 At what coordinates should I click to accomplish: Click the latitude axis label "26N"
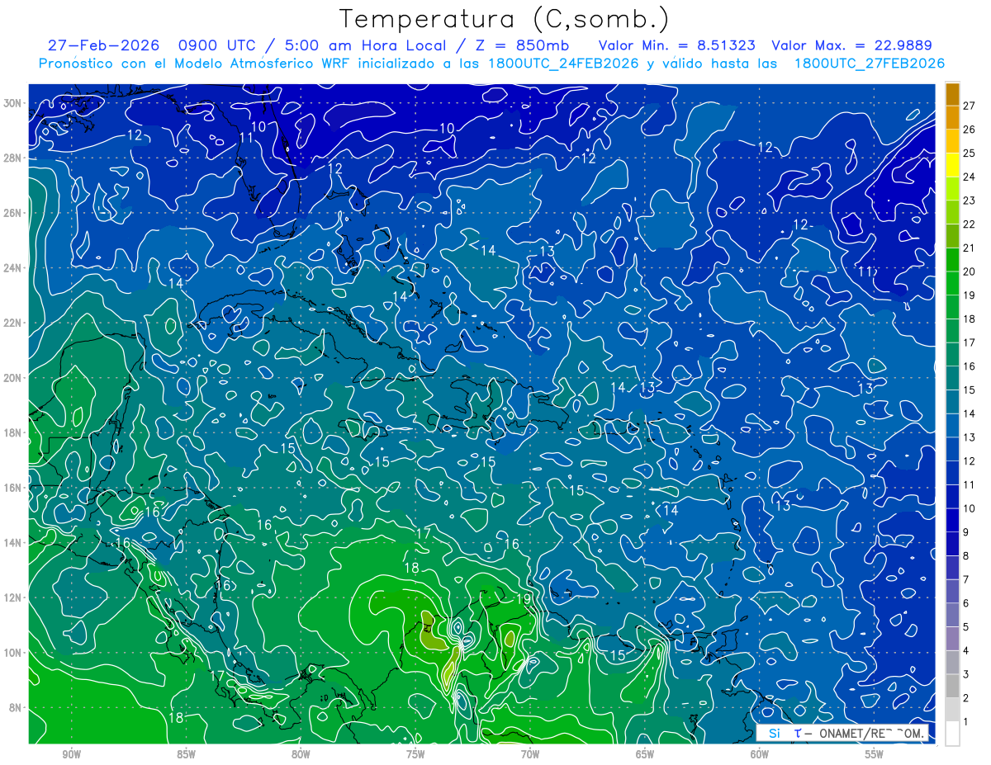tap(12, 213)
